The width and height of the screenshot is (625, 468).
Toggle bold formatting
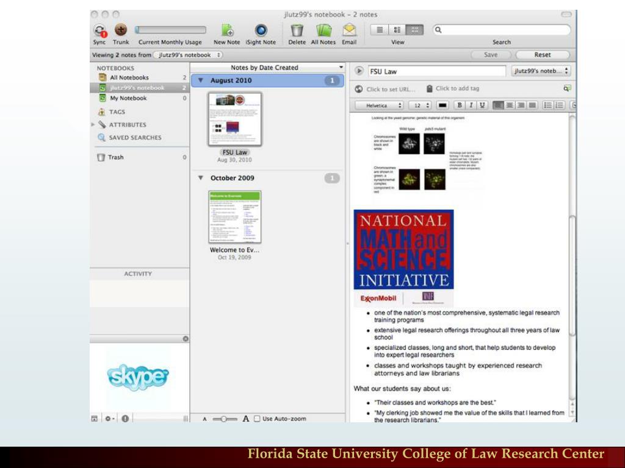tap(460, 105)
